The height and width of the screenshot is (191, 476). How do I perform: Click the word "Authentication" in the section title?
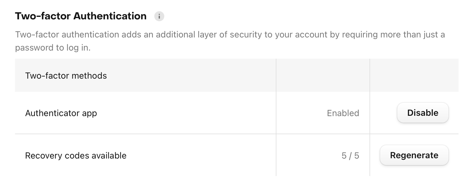pos(110,16)
